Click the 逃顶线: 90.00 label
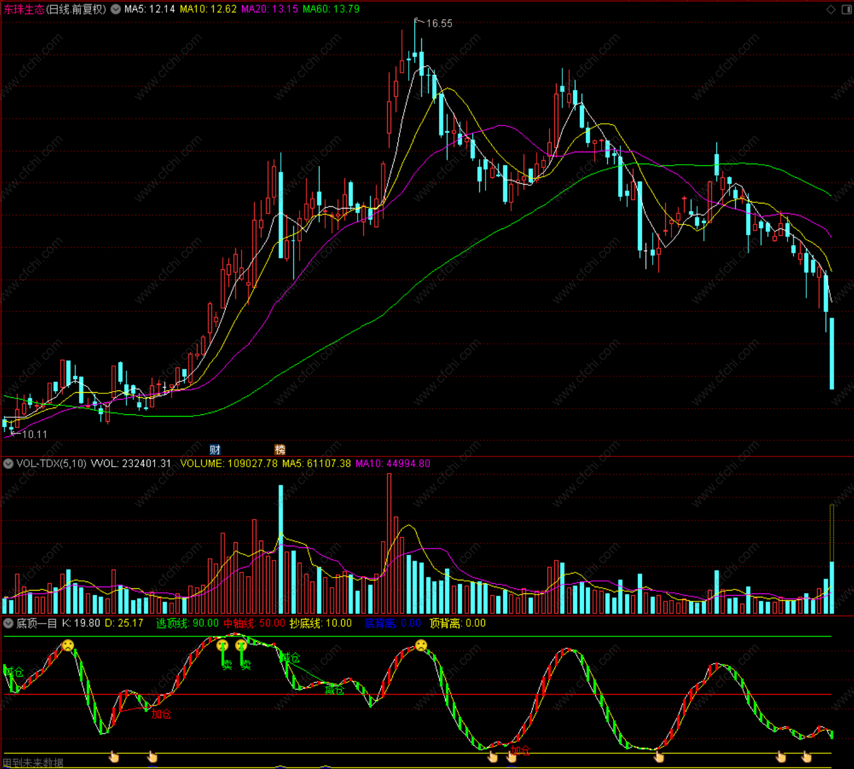Screen dimensions: 854x769 click(x=187, y=623)
